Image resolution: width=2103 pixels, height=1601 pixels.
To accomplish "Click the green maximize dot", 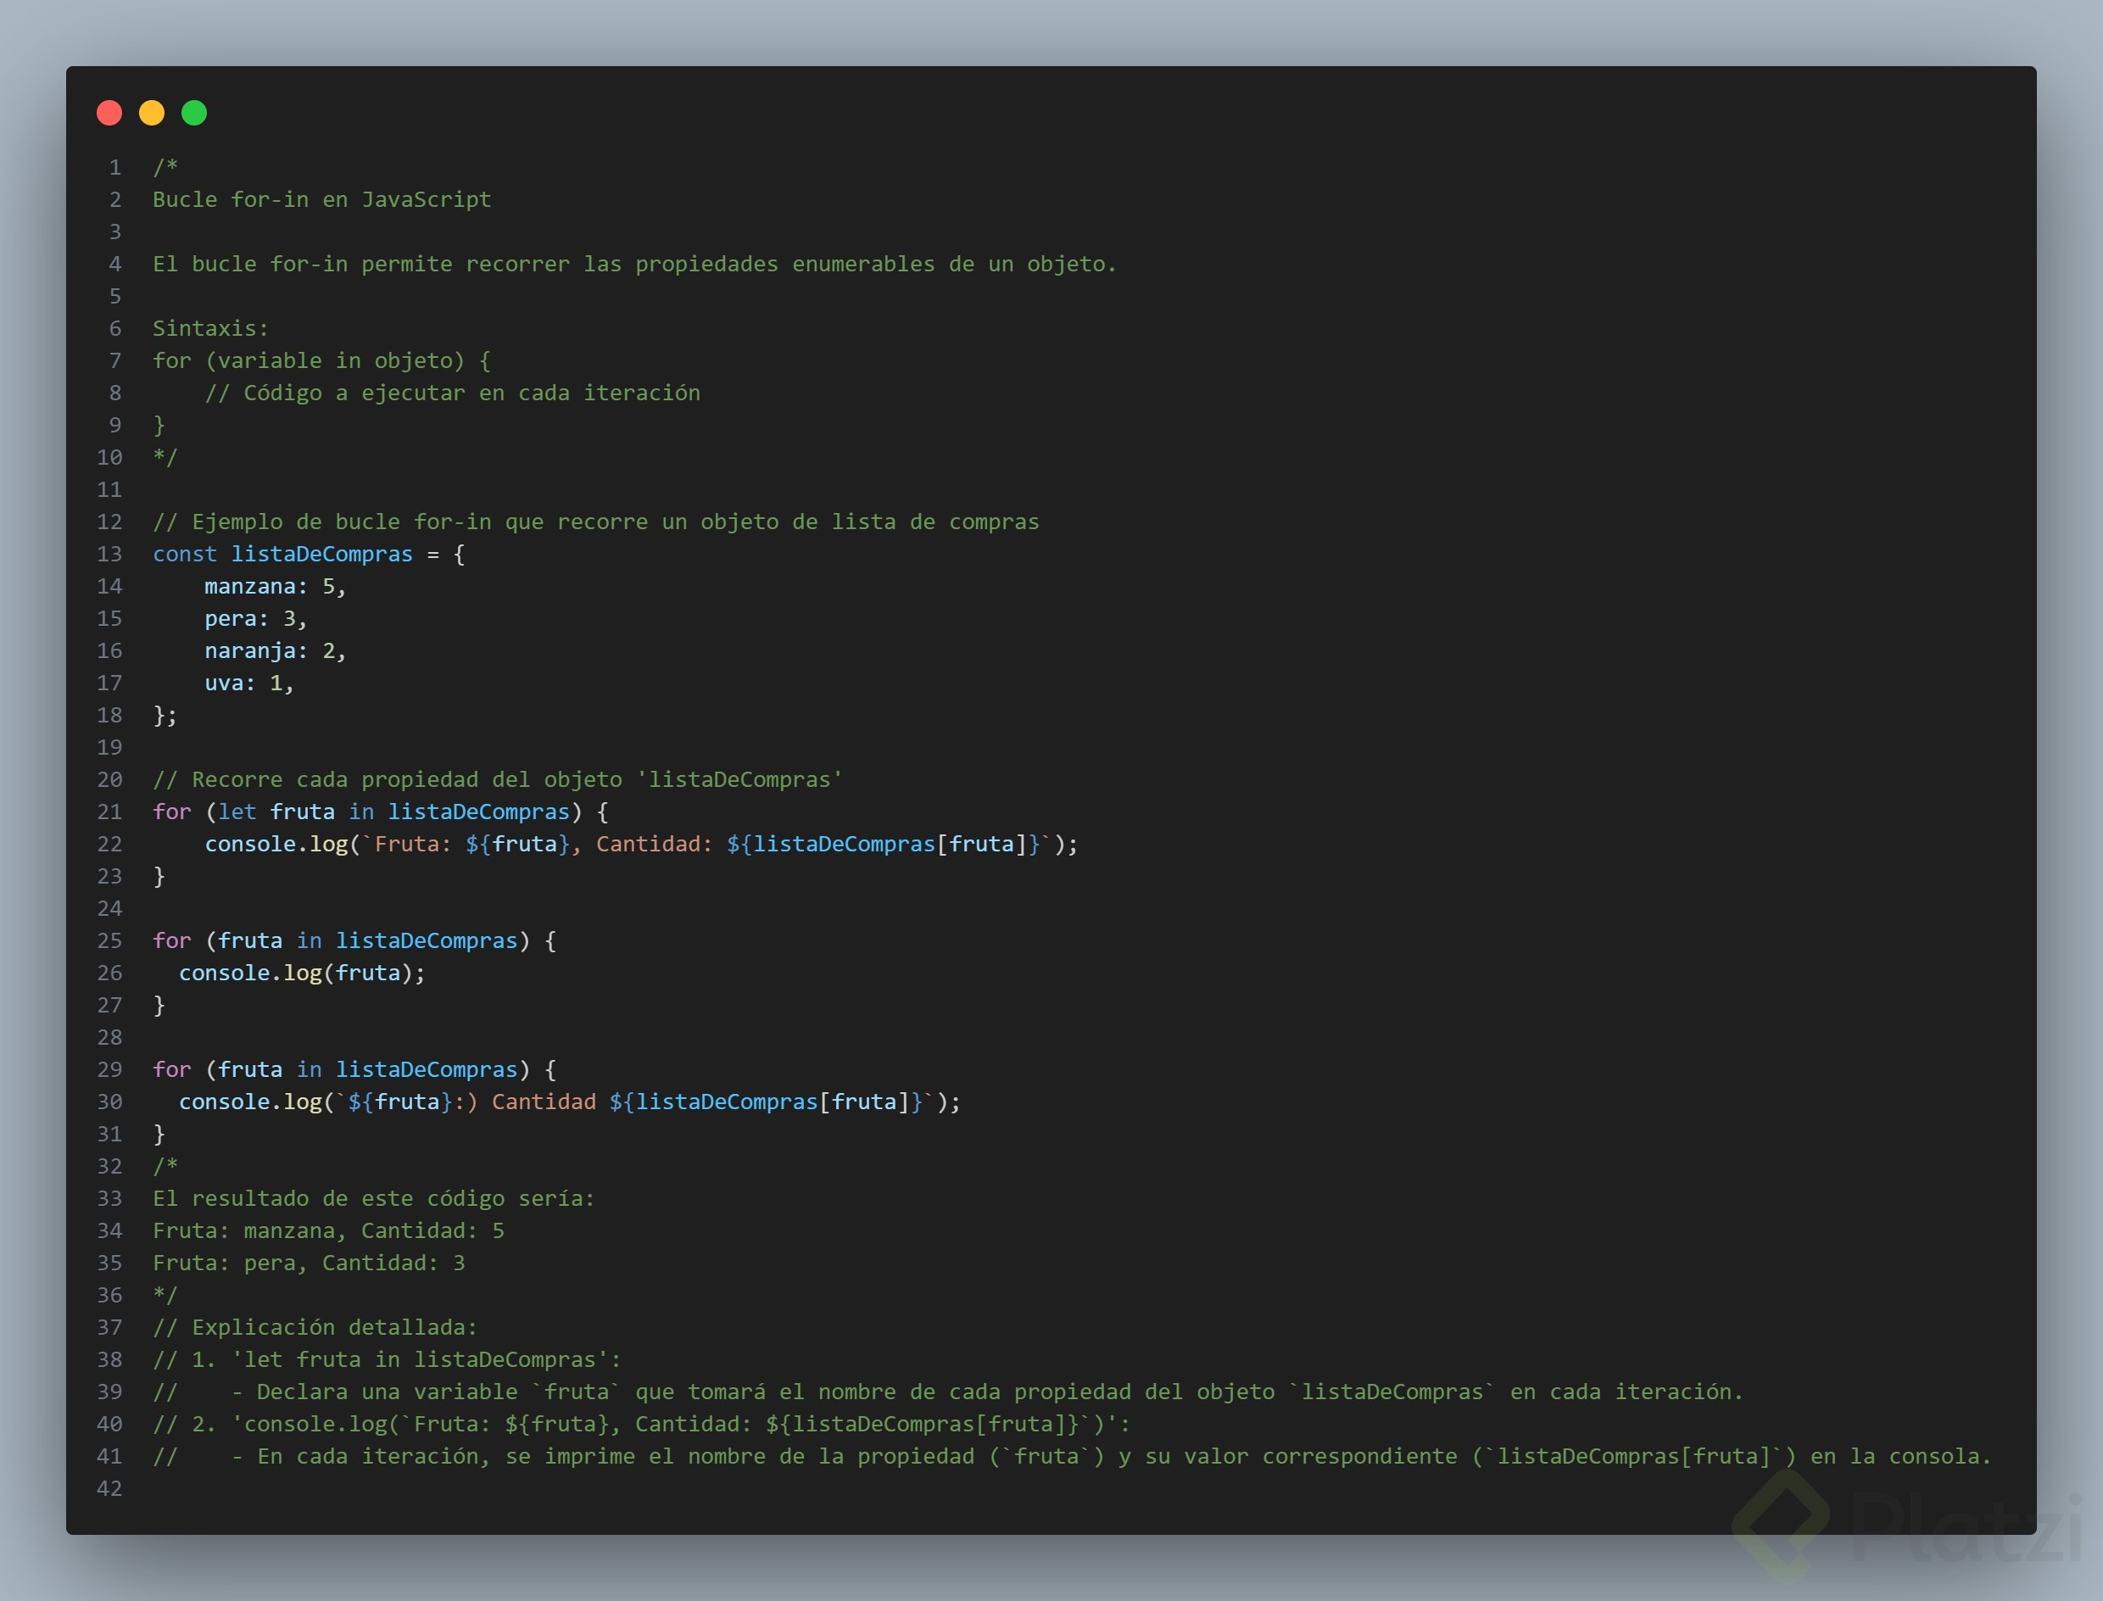I will 194,114.
